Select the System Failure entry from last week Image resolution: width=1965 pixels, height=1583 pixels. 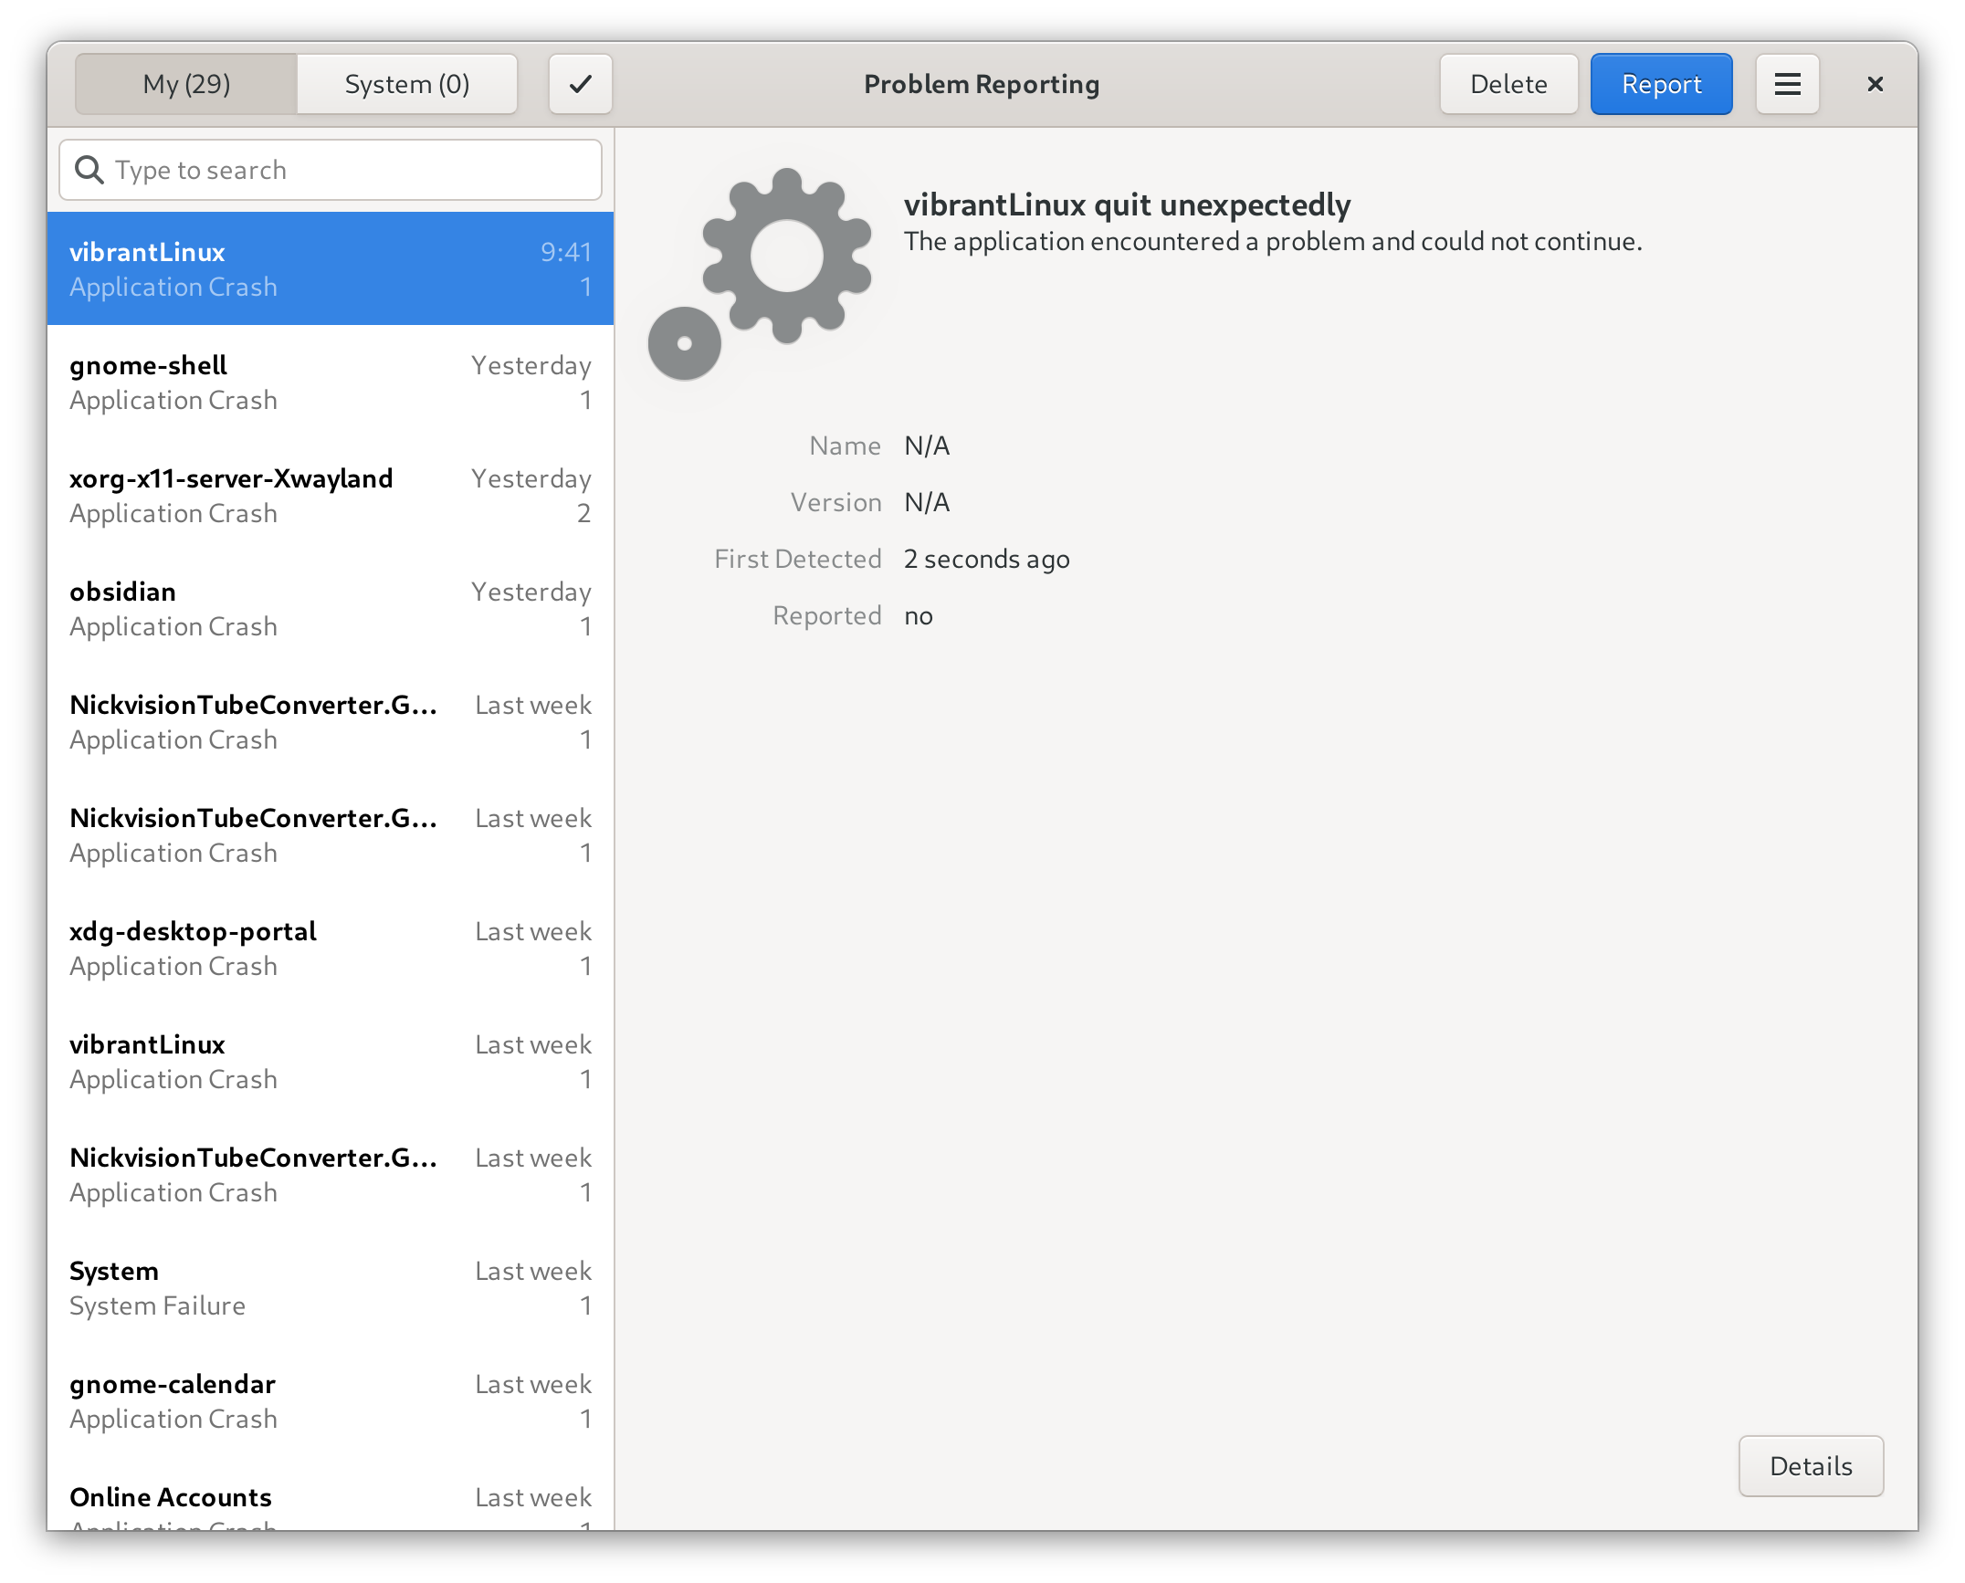click(329, 1286)
